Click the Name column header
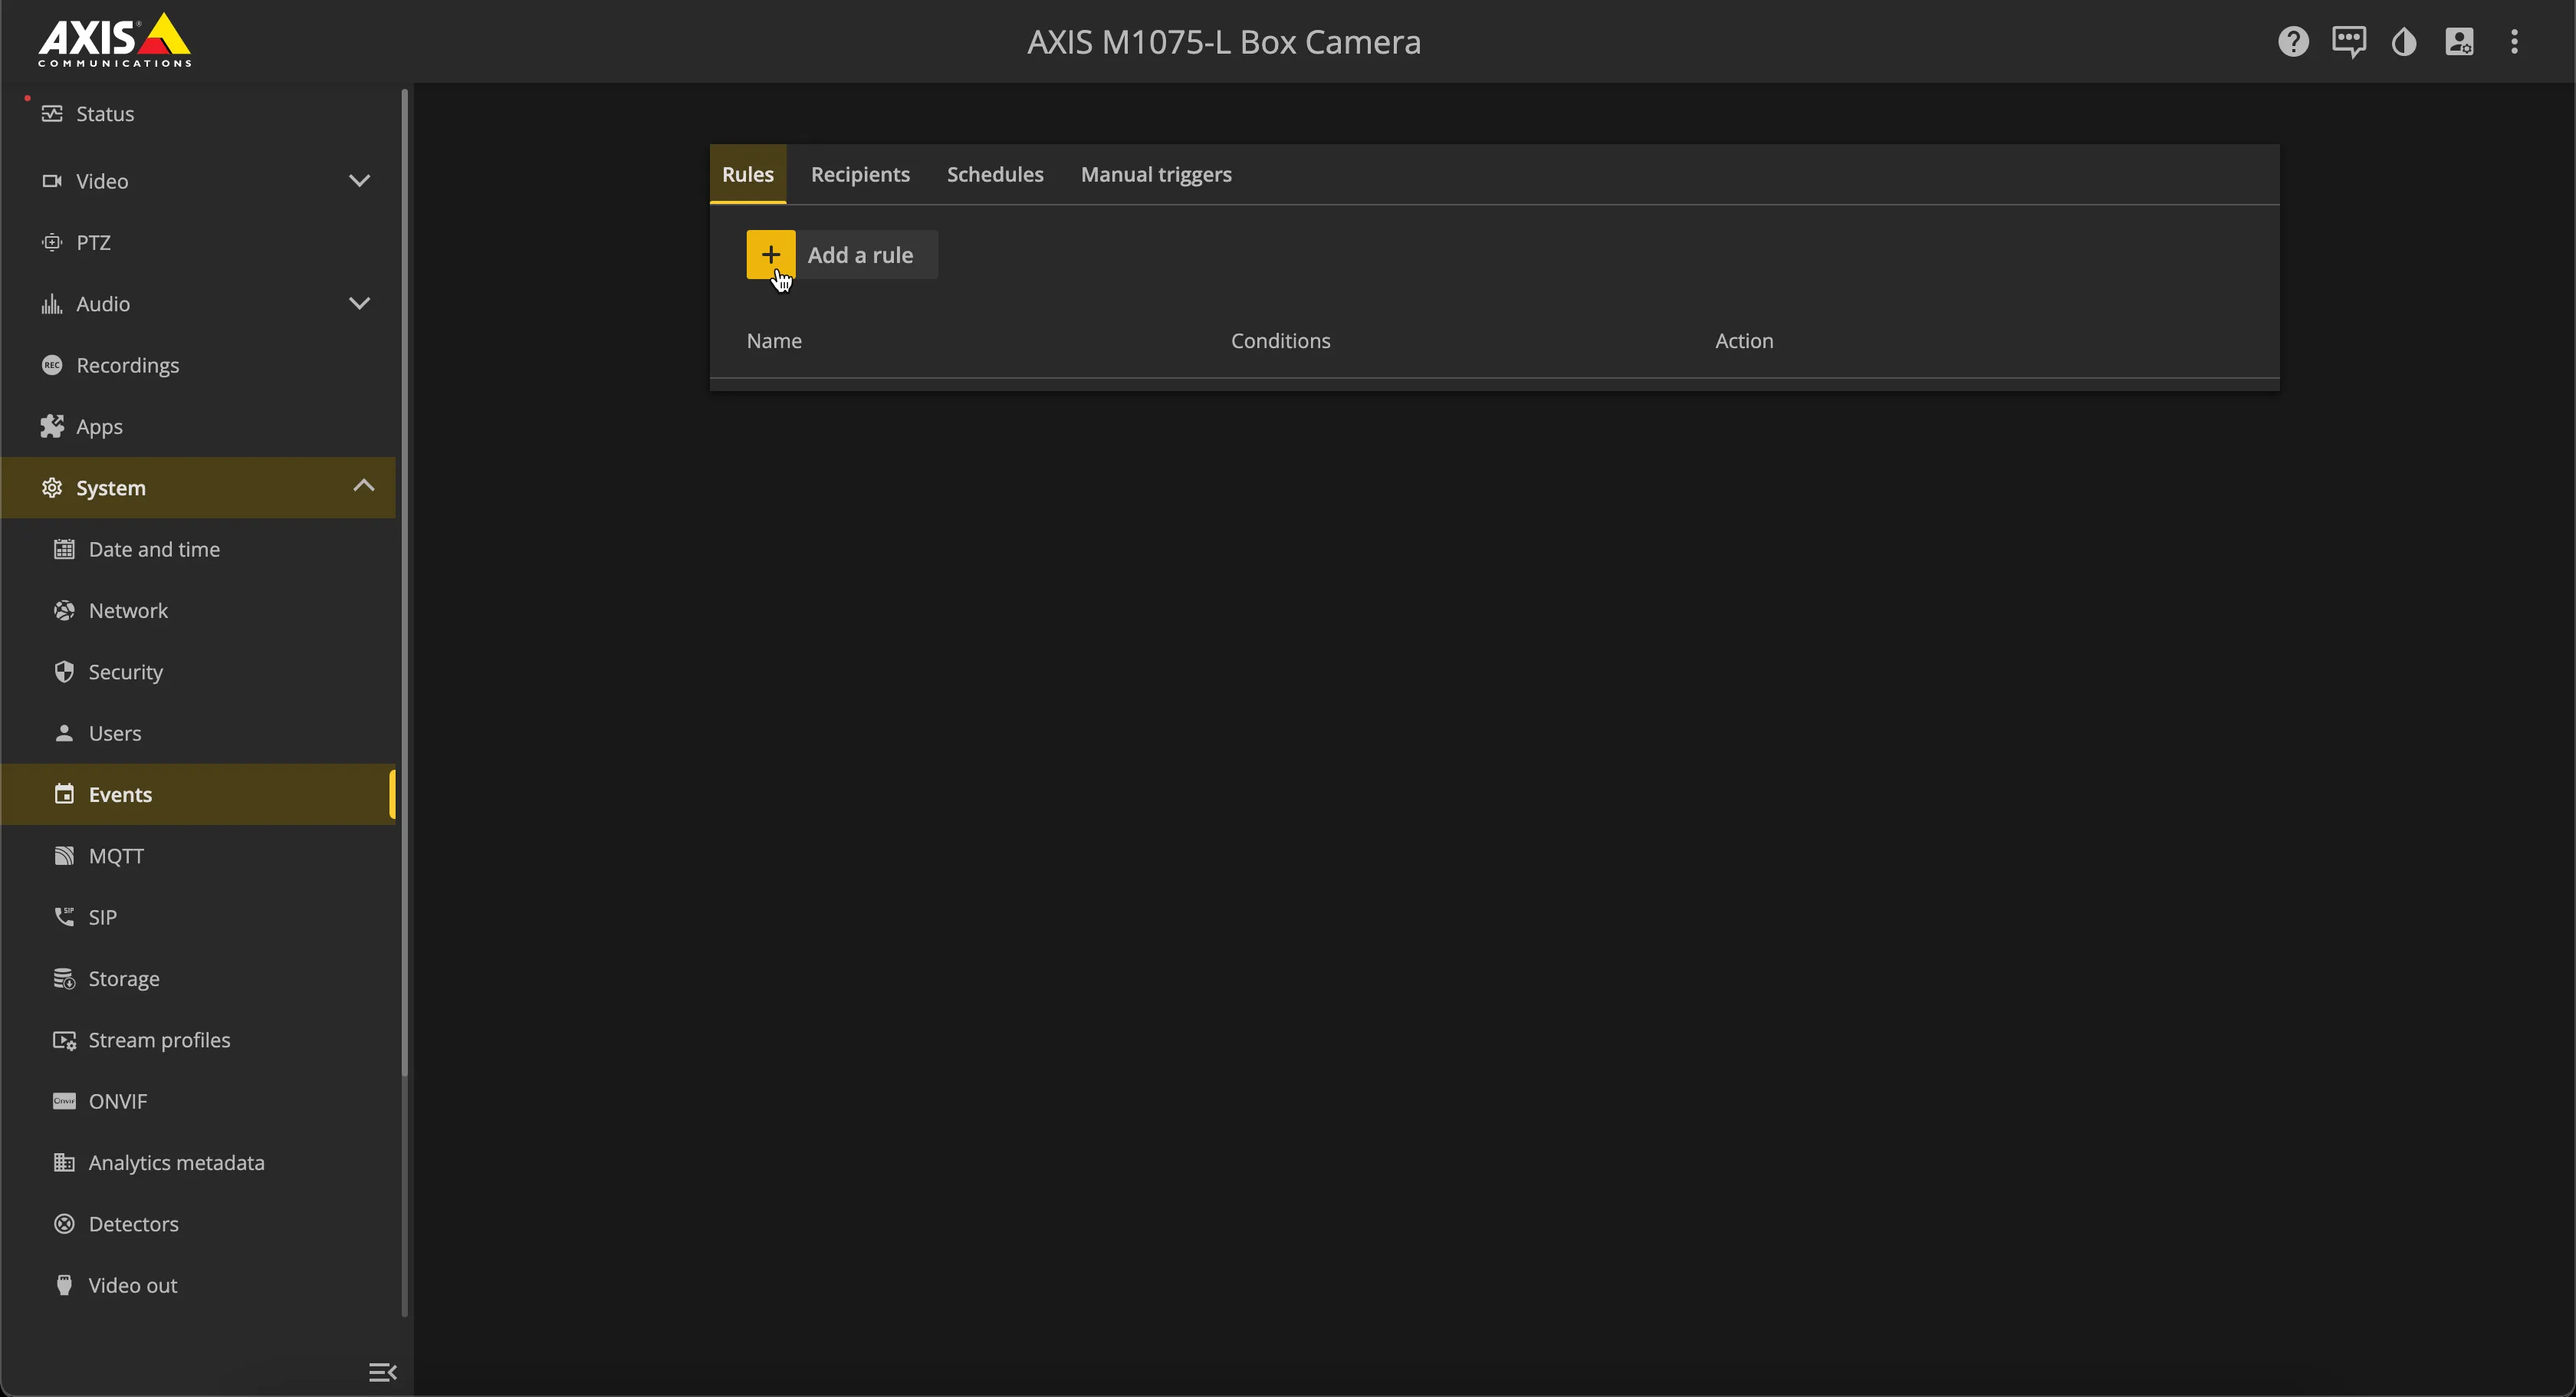 tap(774, 341)
